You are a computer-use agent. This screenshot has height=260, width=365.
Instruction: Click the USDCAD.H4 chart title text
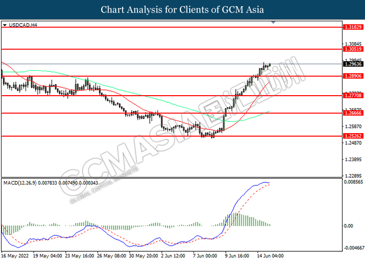[23, 25]
